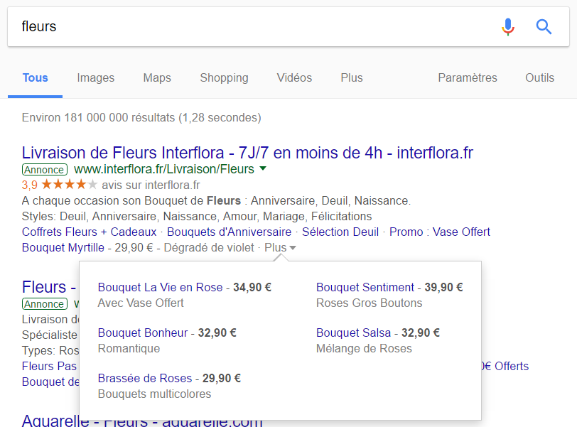Click the 'Avec Vase Offert' description text
The width and height of the screenshot is (577, 427).
141,303
